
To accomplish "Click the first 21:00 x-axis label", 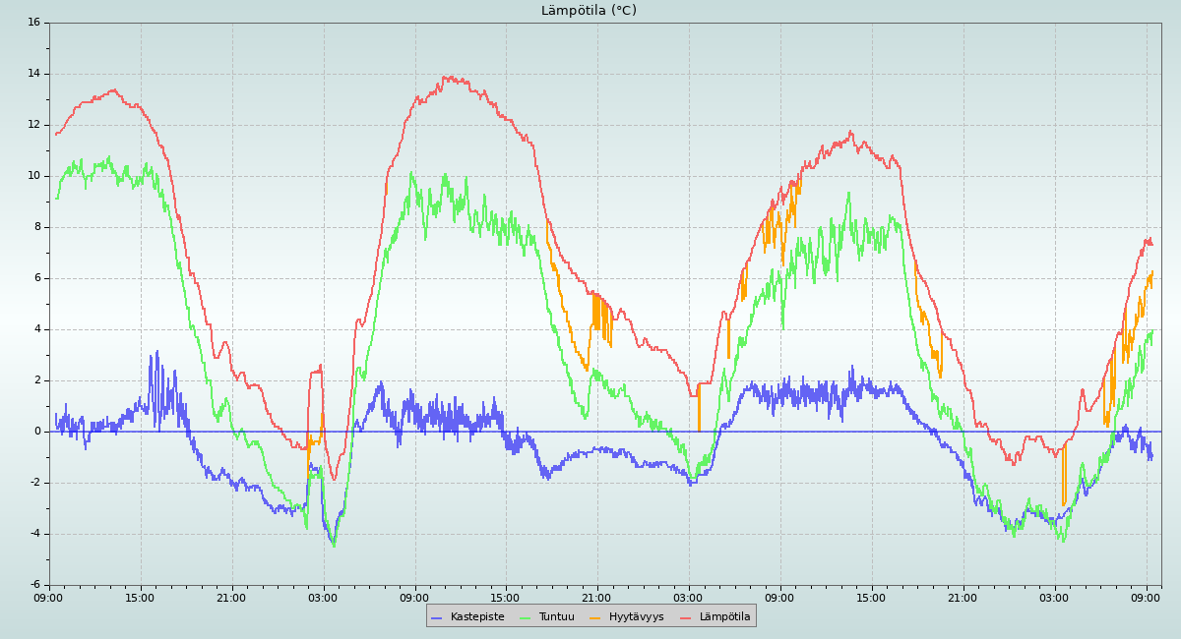I will [x=231, y=597].
